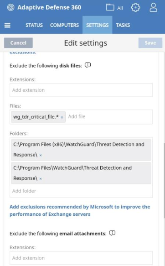Open the hamburger menu
The image size is (165, 266).
7,25
